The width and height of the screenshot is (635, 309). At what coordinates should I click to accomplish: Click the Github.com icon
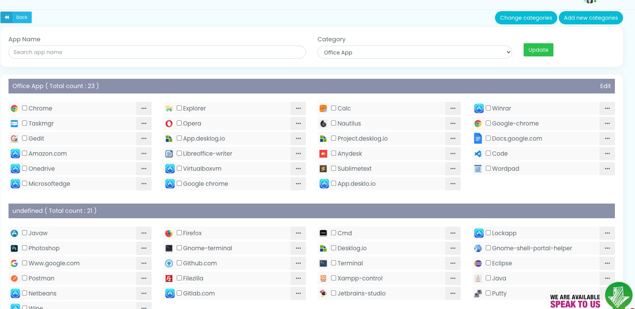(x=169, y=263)
